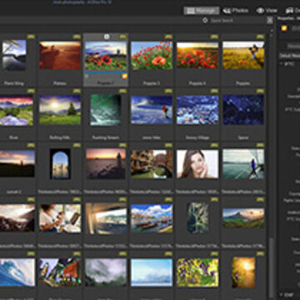Click the "snow hike" file name label
The height and width of the screenshot is (300, 300).
pyautogui.click(x=152, y=137)
